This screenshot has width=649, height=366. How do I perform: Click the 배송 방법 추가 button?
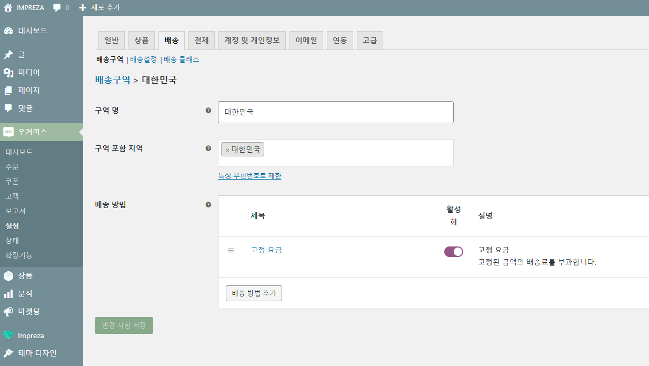coord(254,293)
